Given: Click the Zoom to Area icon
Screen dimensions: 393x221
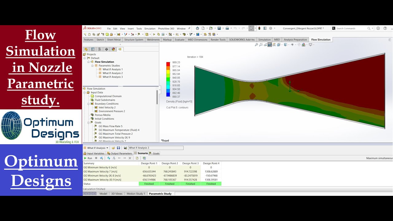Looking at the screenshot, I should 261,45.
